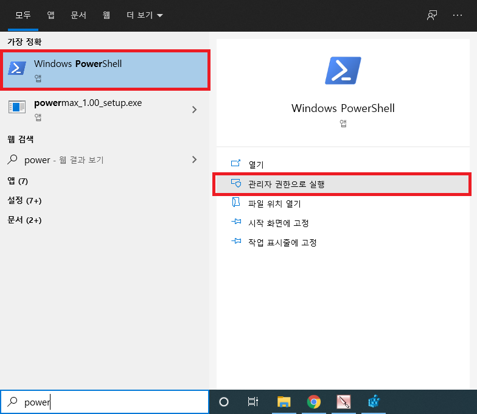Switch to the 웹 search tab
The image size is (477, 414).
(106, 15)
